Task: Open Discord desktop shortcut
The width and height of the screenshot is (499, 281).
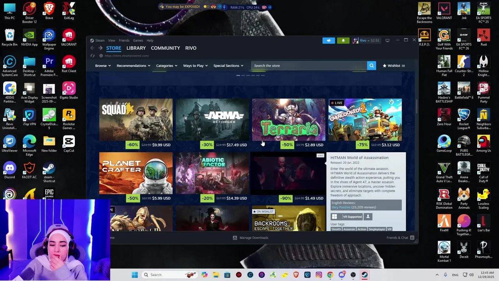Action: coord(10,171)
